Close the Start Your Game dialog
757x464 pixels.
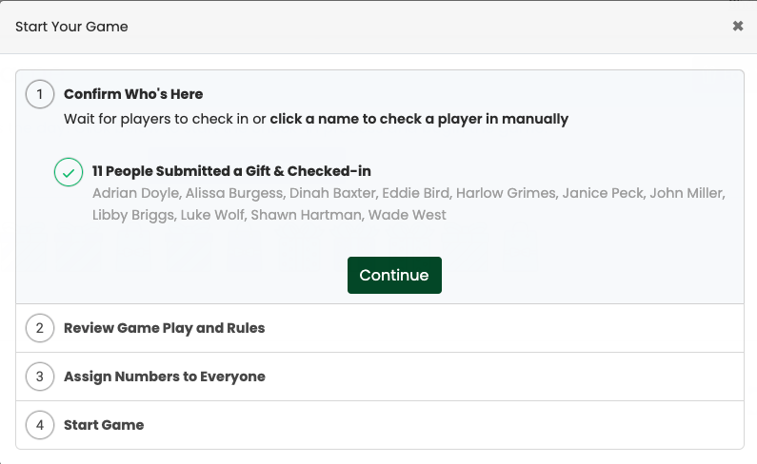(x=737, y=26)
